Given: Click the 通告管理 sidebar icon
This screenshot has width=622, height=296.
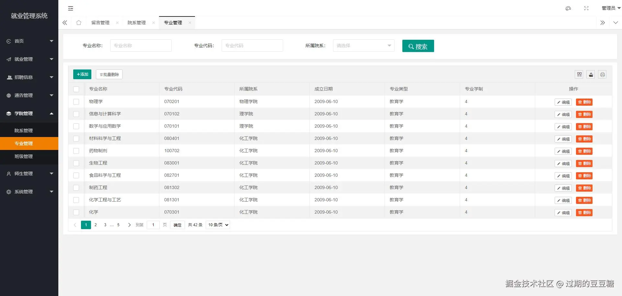Looking at the screenshot, I should (x=9, y=95).
